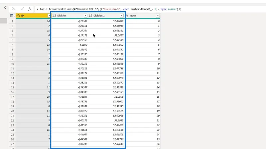Click the Division cell 4,29342
Screen dimensions: 266x149
point(69,49)
